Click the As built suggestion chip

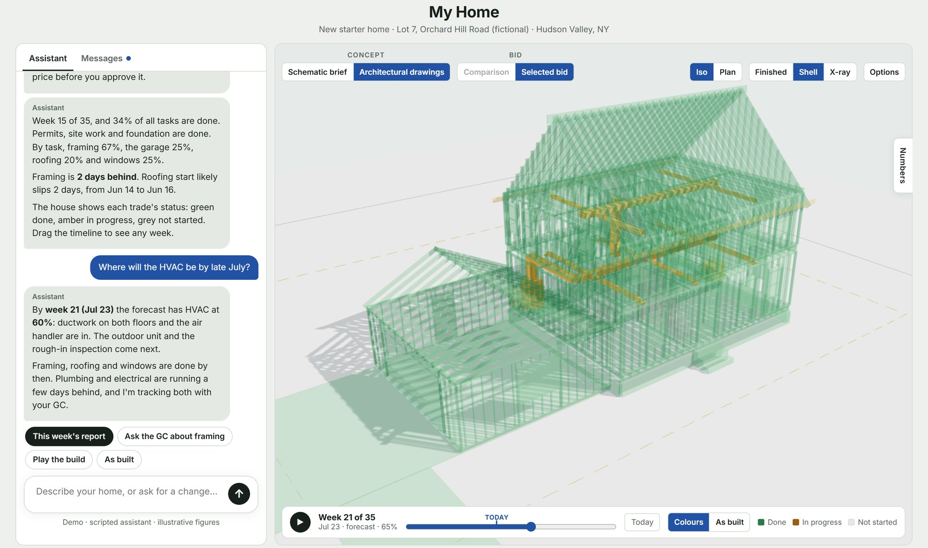(119, 459)
